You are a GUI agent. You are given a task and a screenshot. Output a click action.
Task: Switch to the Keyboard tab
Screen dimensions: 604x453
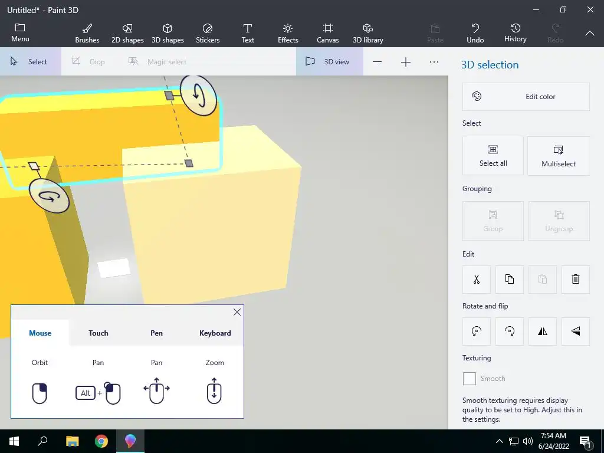pyautogui.click(x=215, y=333)
